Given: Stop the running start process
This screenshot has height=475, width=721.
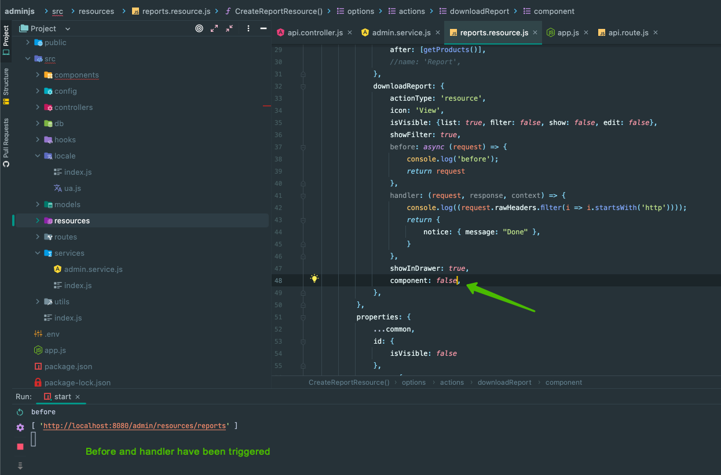Looking at the screenshot, I should [x=20, y=447].
